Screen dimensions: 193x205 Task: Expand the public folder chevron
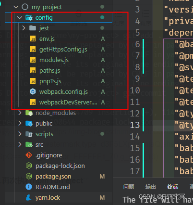(x=20, y=123)
